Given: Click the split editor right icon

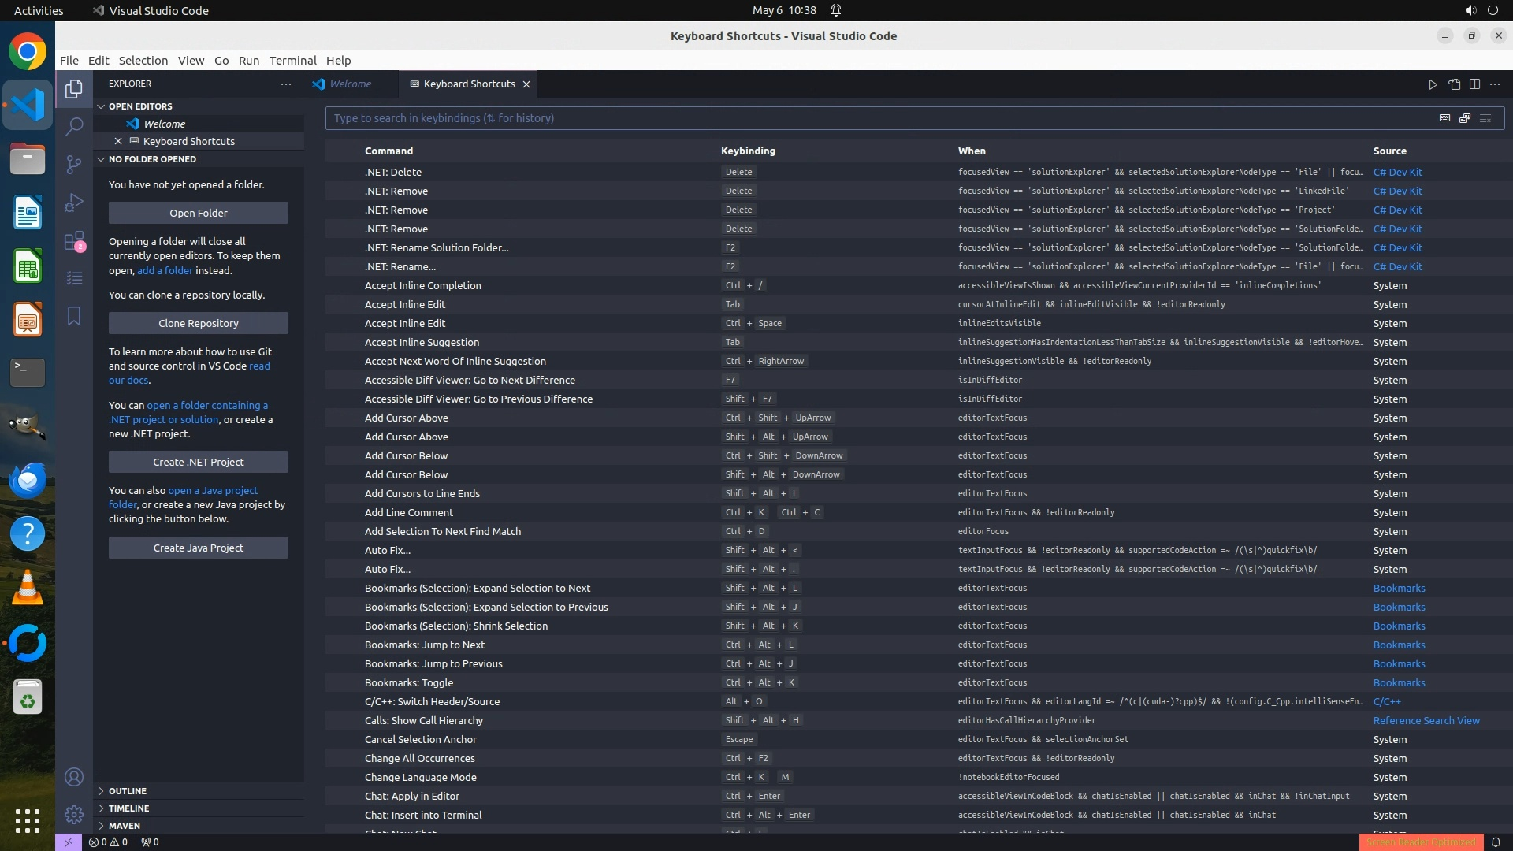Looking at the screenshot, I should (x=1474, y=84).
